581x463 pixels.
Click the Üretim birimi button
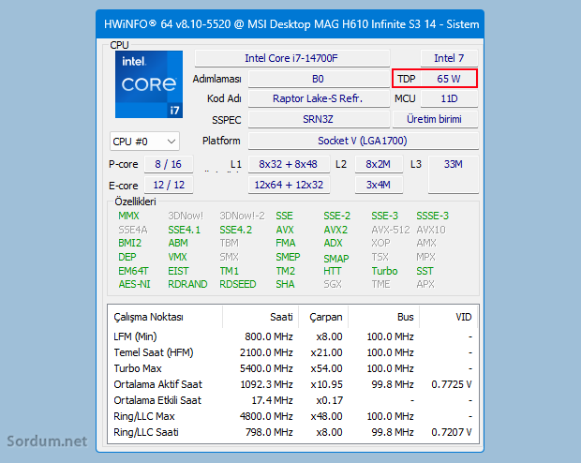435,119
